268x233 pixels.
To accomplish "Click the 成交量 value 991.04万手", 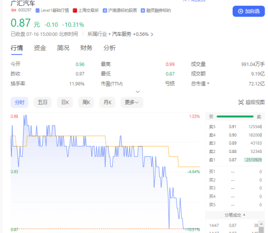I will [x=253, y=64].
